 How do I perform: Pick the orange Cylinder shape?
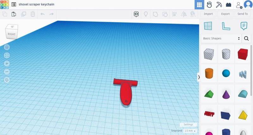(209, 73)
